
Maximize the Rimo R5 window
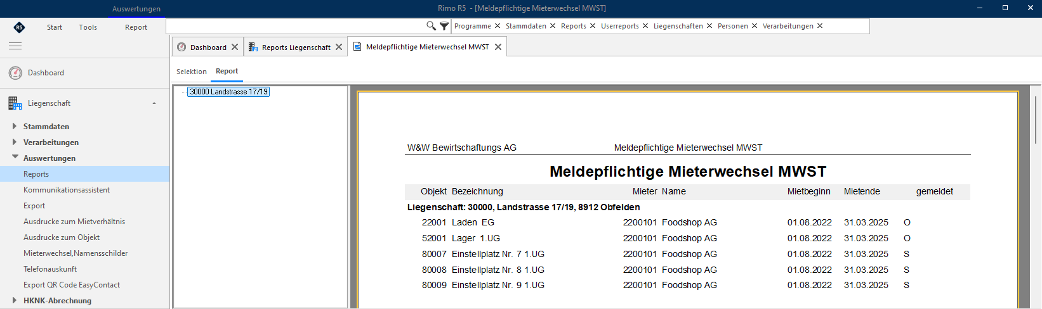pos(1005,8)
